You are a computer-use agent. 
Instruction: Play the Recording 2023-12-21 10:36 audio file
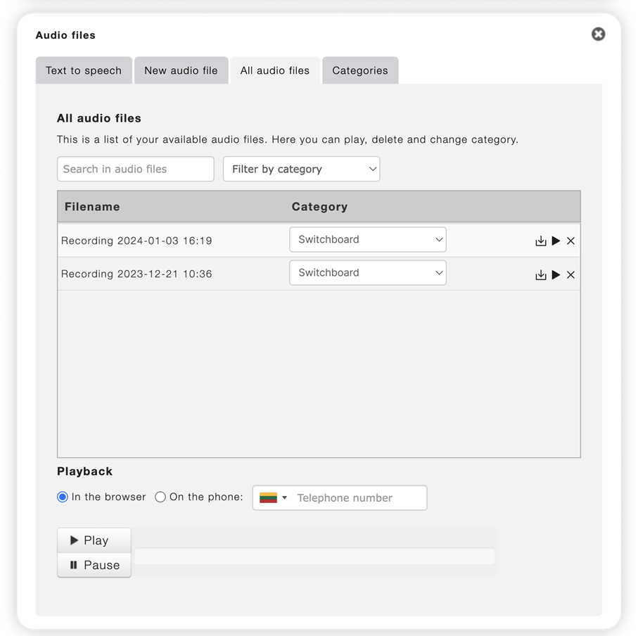click(x=556, y=274)
